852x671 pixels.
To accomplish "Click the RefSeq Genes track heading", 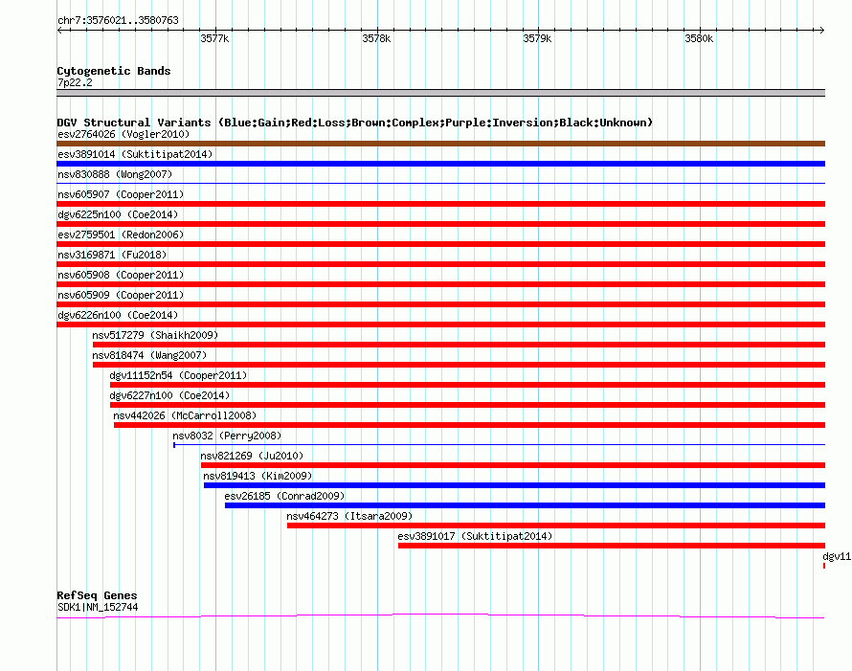I will [x=97, y=595].
